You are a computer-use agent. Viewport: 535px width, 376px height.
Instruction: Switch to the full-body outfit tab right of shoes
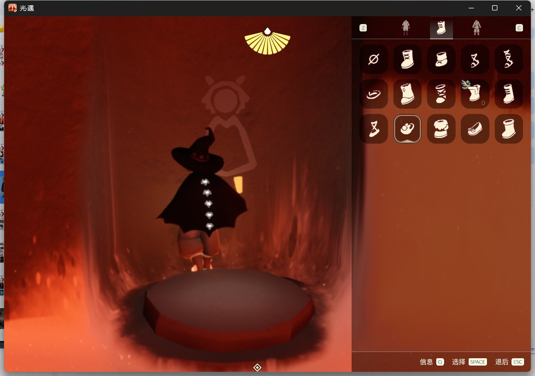(476, 28)
